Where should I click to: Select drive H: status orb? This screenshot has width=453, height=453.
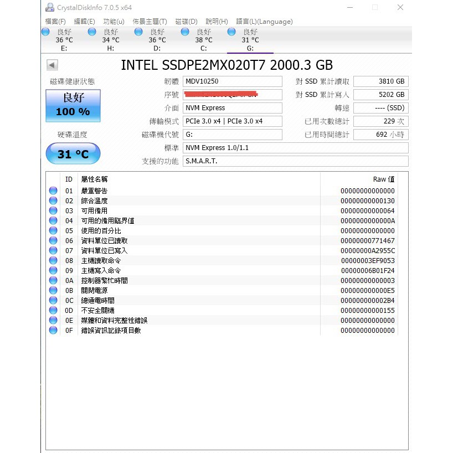[92, 32]
